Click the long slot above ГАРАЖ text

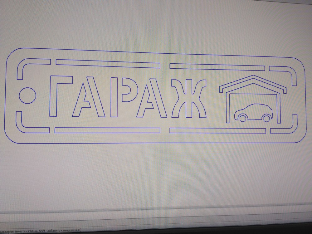[108, 64]
